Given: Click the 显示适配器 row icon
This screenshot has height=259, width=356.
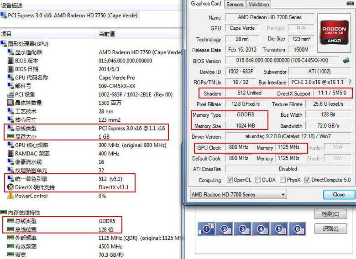Looking at the screenshot, I should [10, 52].
